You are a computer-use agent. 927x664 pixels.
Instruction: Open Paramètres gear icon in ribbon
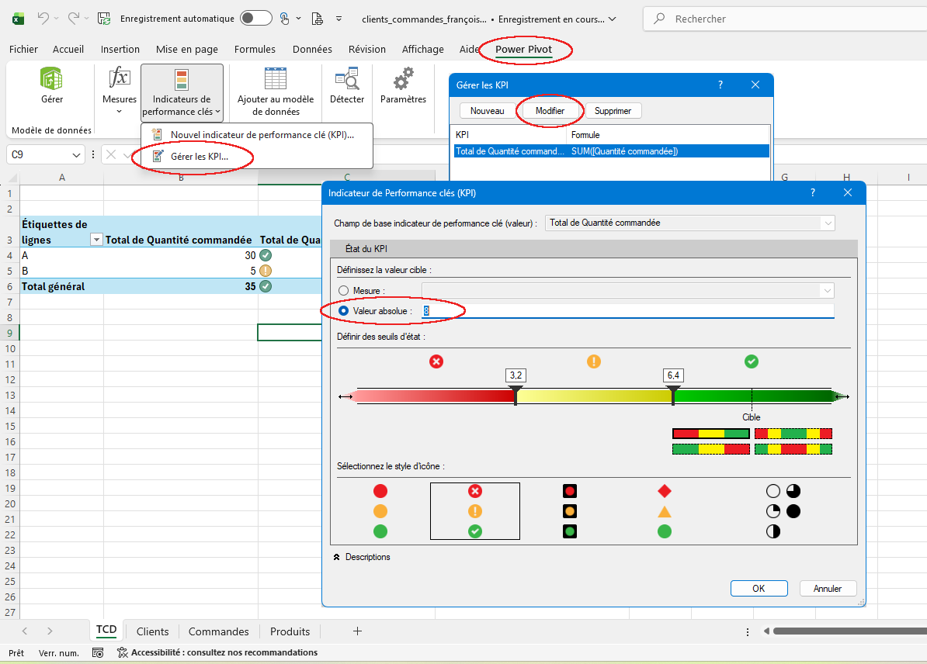coord(403,79)
